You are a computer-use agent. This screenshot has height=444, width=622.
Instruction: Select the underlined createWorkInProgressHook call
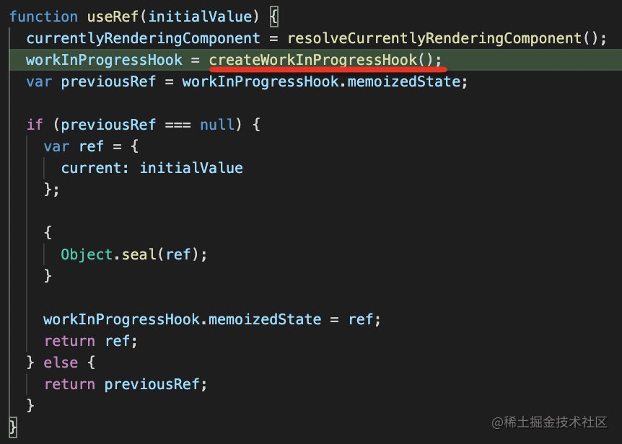pyautogui.click(x=325, y=60)
